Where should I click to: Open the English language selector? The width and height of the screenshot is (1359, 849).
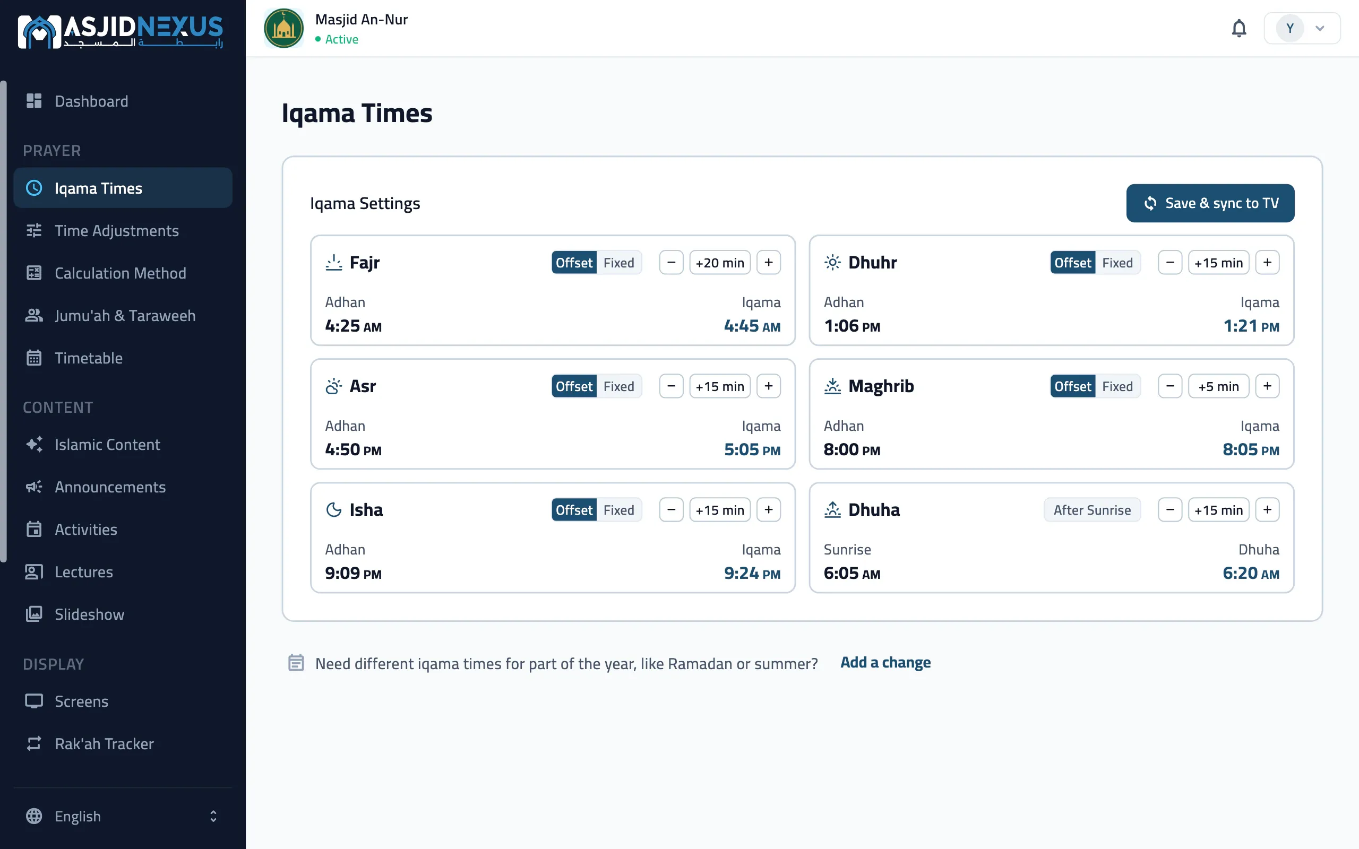coord(123,816)
